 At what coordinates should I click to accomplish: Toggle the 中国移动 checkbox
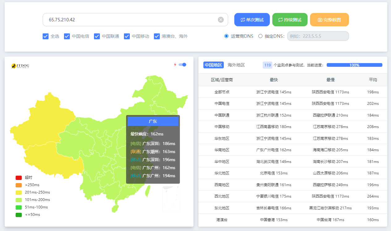point(127,36)
